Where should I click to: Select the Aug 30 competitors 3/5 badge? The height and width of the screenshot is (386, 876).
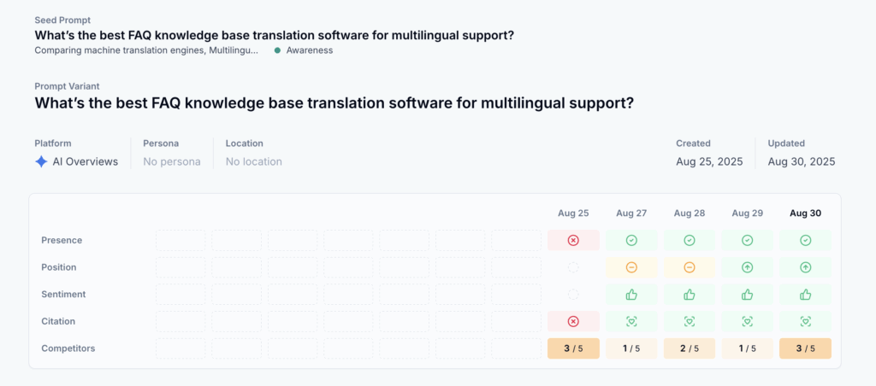click(805, 348)
